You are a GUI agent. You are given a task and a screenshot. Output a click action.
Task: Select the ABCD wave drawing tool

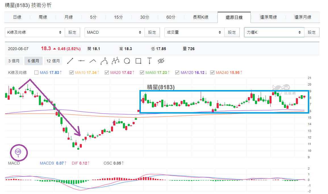(116, 61)
